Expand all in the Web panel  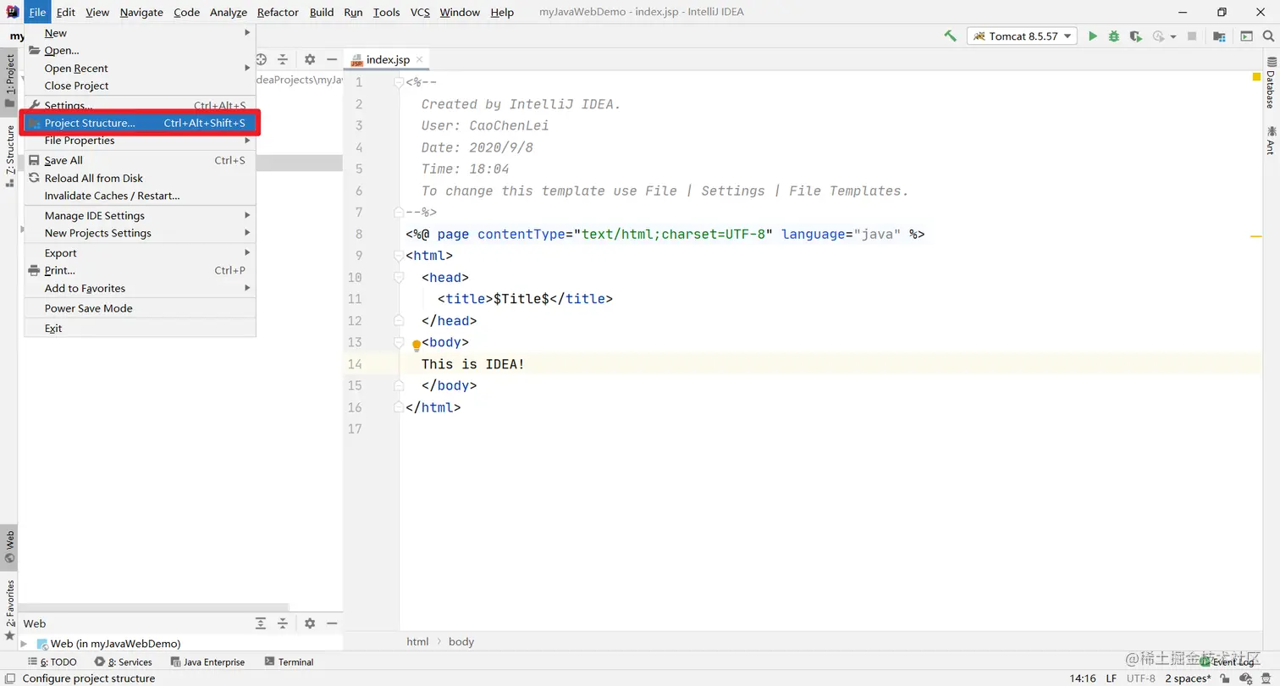pos(262,623)
